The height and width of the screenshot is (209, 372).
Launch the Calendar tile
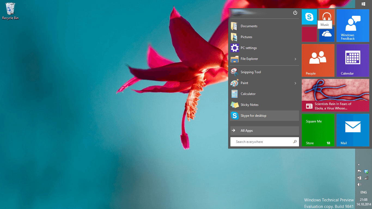(x=353, y=60)
